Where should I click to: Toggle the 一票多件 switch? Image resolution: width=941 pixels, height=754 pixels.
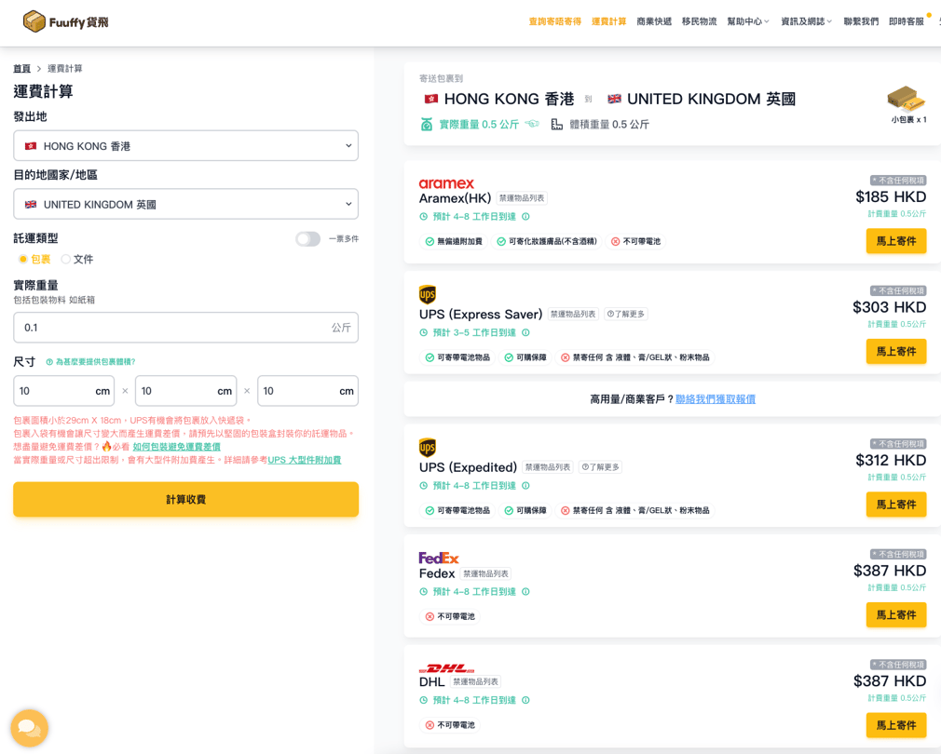point(308,239)
